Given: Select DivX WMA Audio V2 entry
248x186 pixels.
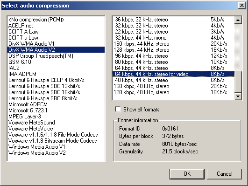Looking at the screenshot, I should tap(56, 50).
